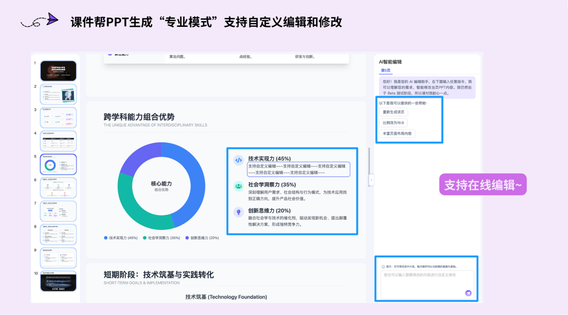Send the message using the paper plane icon
The image size is (568, 315).
click(468, 293)
